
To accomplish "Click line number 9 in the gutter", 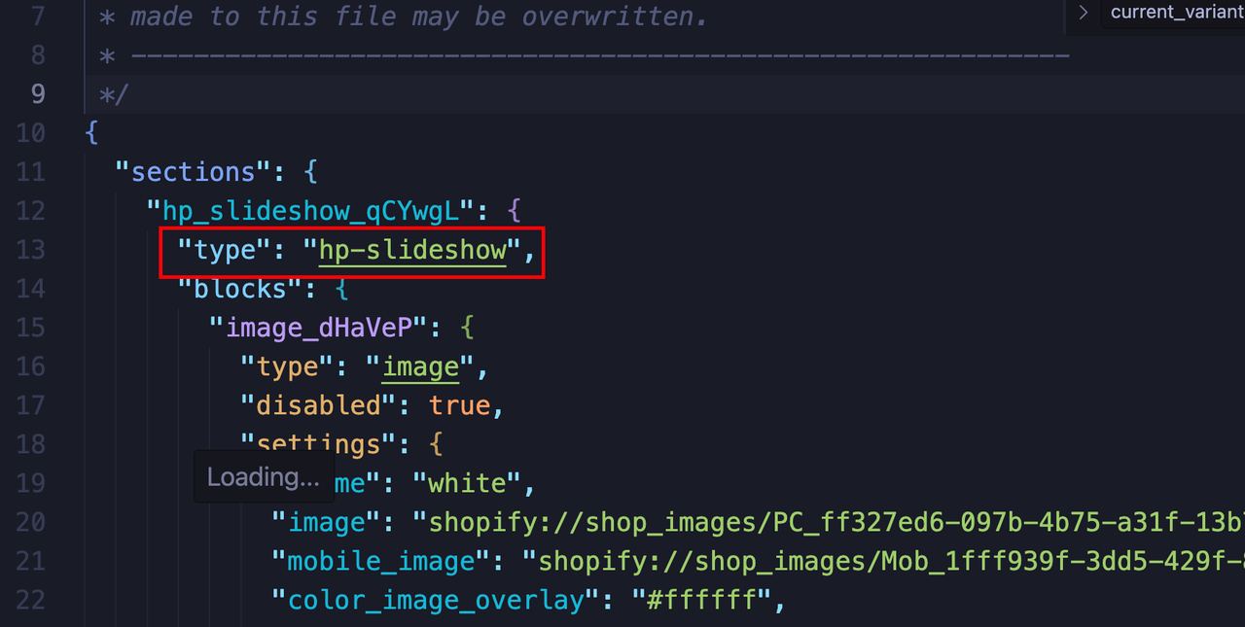I will [x=37, y=93].
